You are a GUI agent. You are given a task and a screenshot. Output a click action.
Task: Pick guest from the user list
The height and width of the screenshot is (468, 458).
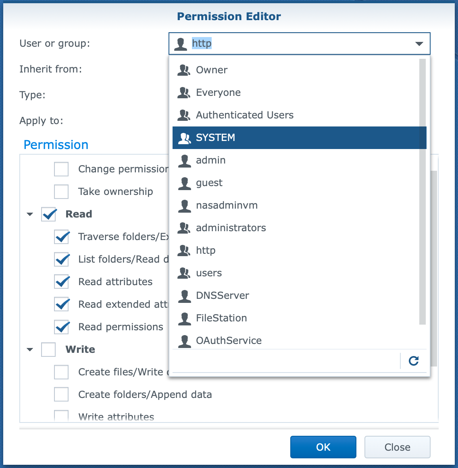(x=300, y=183)
